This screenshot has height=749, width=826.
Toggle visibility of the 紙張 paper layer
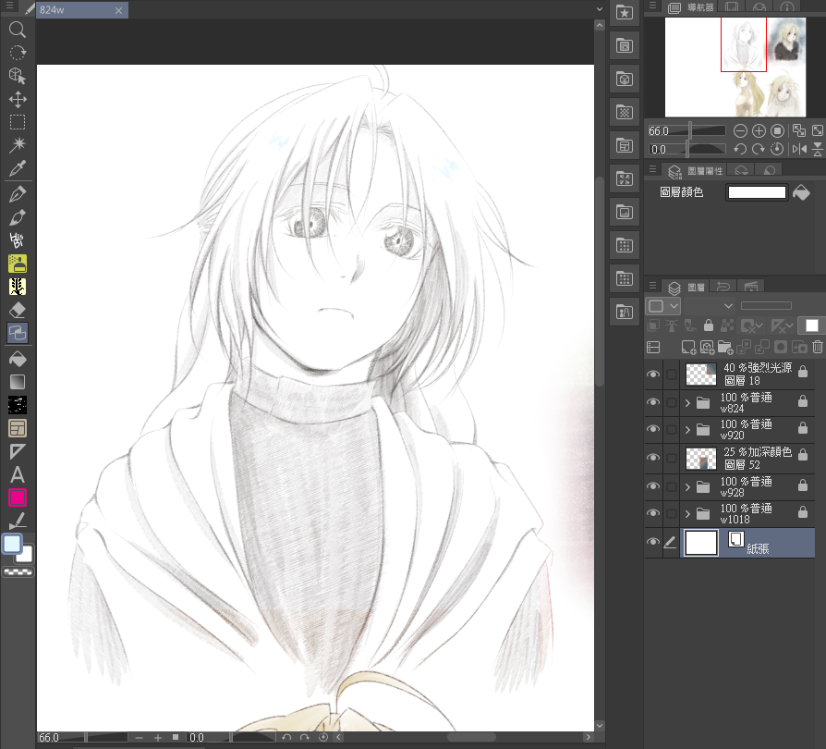(653, 542)
